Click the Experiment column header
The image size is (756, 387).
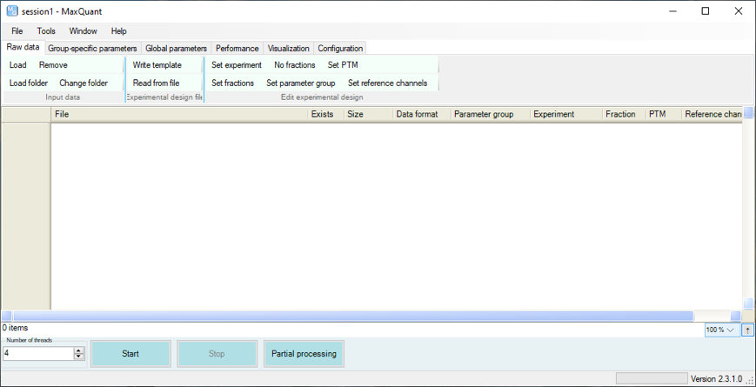tap(554, 114)
